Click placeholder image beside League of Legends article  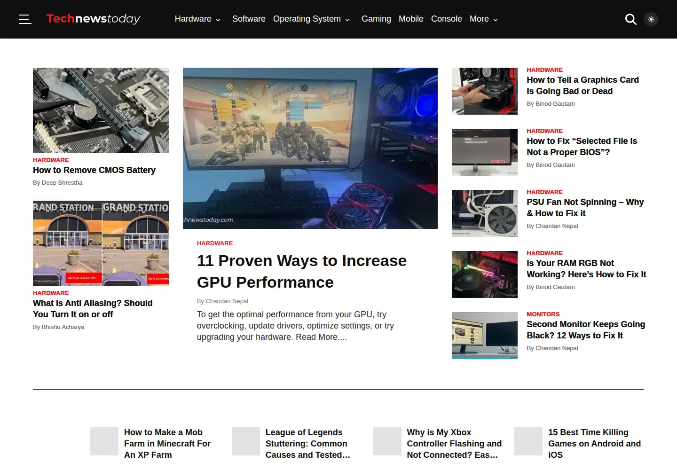point(246,441)
